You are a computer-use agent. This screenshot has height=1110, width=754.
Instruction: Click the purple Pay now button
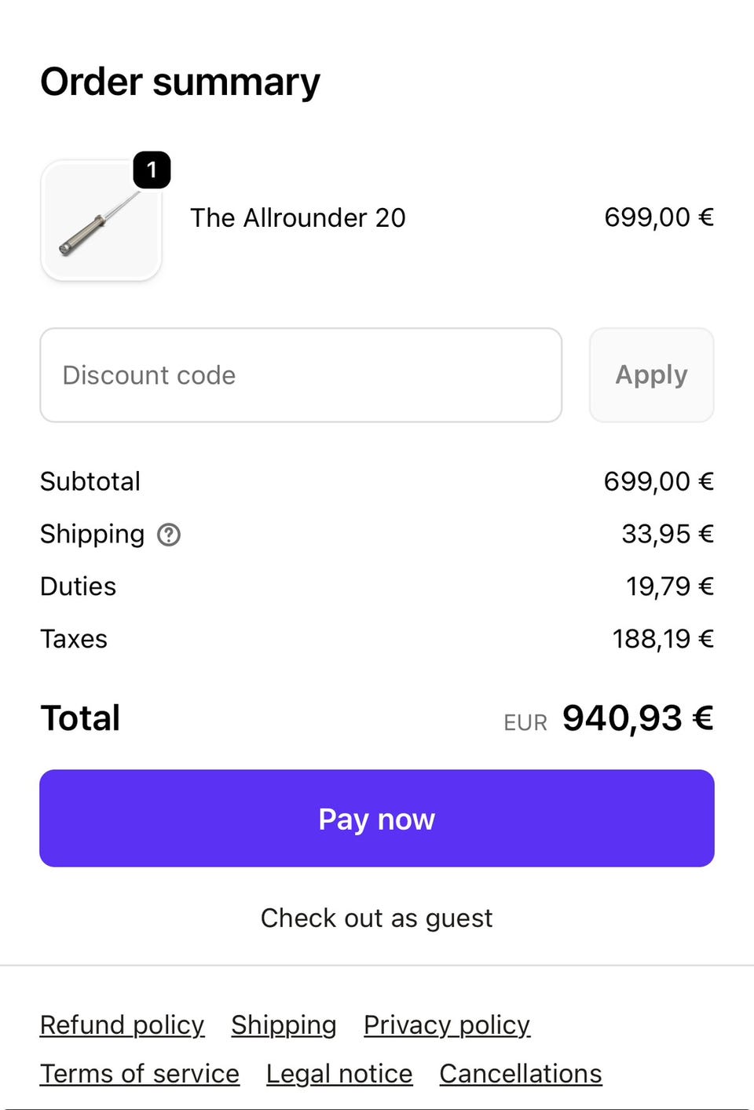(377, 818)
